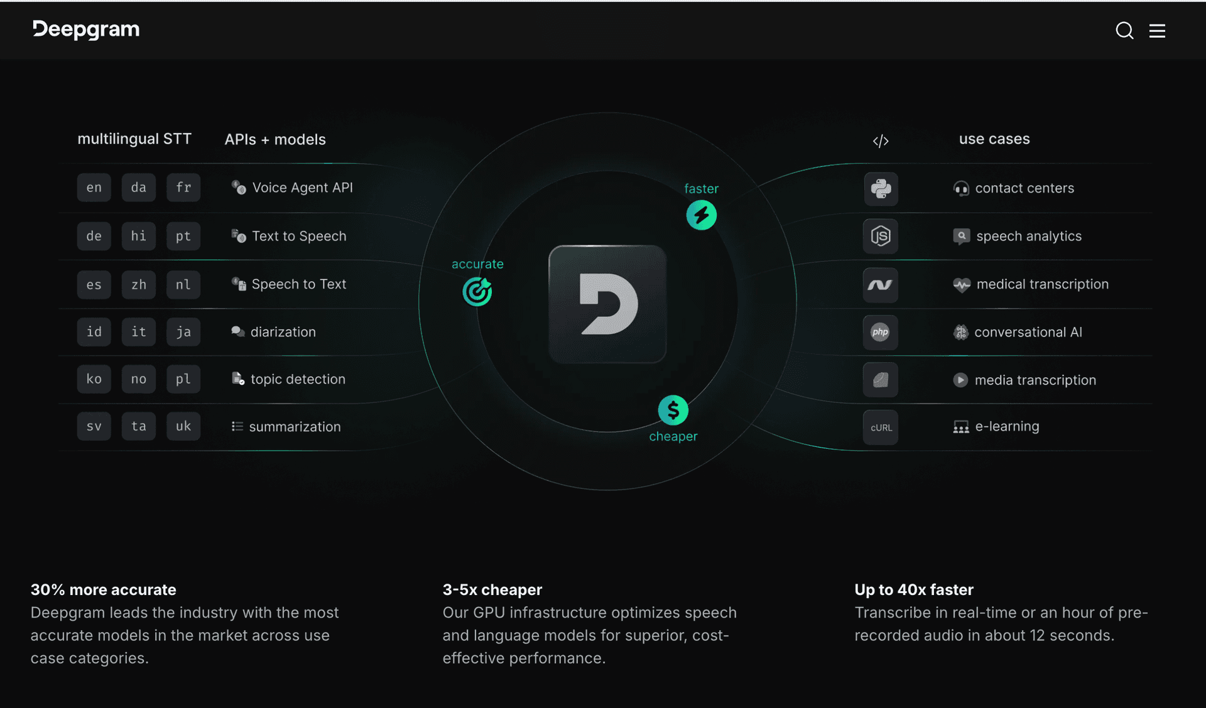Click the contact centers headset icon
Viewport: 1206px width, 708px height.
(x=961, y=188)
